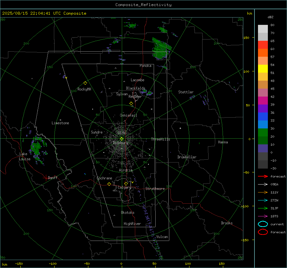This screenshot has width=287, height=268.
Task: Click the white plus marker west of Hanna
Action: click(x=180, y=128)
